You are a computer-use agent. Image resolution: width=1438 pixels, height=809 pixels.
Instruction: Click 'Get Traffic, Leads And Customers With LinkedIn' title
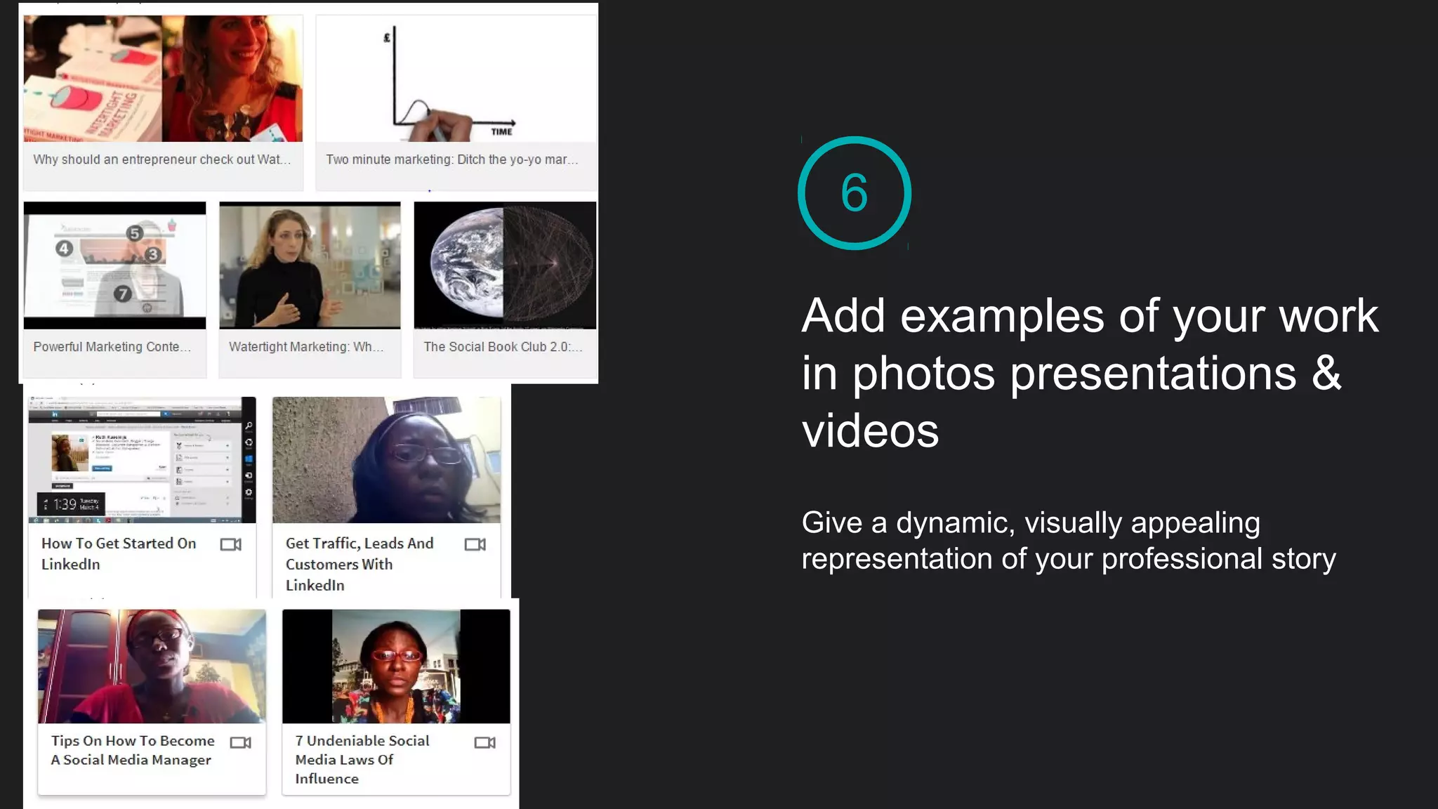(359, 564)
